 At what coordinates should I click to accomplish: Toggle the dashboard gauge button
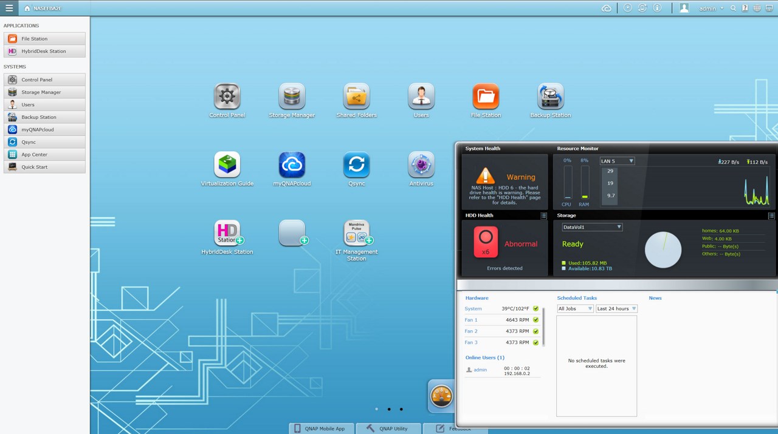[x=442, y=396]
